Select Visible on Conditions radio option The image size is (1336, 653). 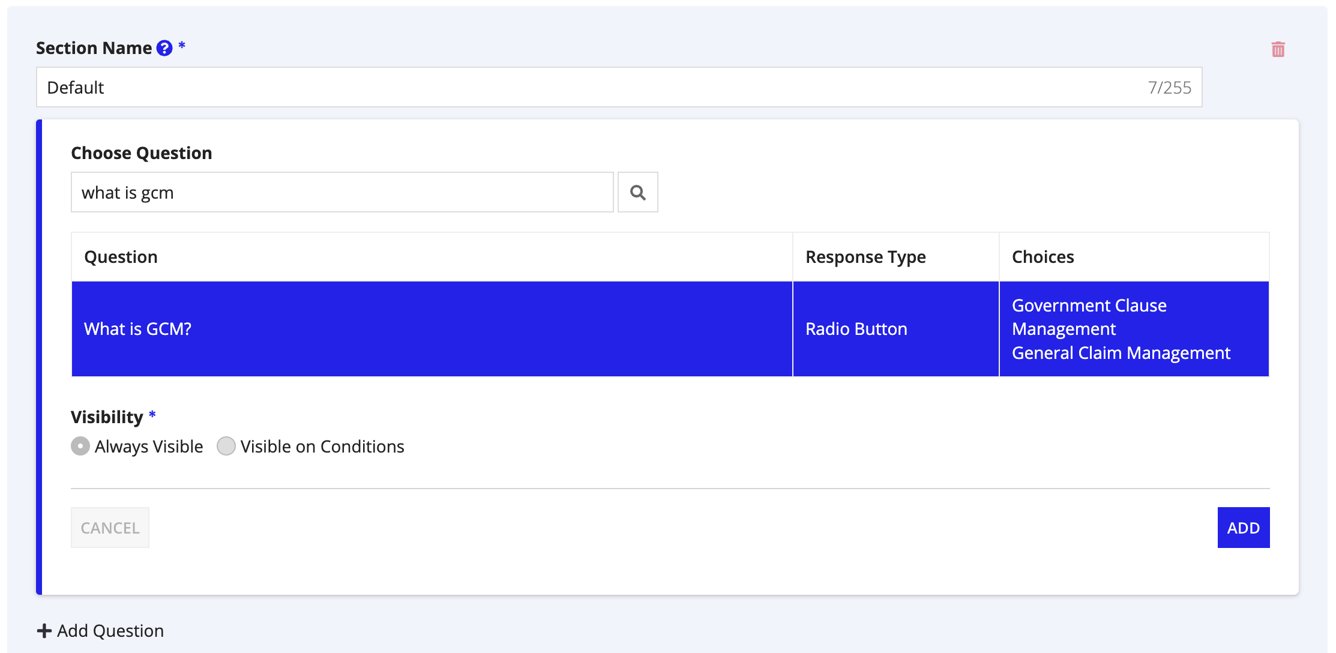[x=226, y=446]
